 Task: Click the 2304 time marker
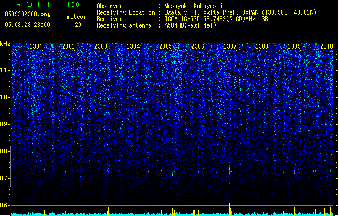pos(133,46)
